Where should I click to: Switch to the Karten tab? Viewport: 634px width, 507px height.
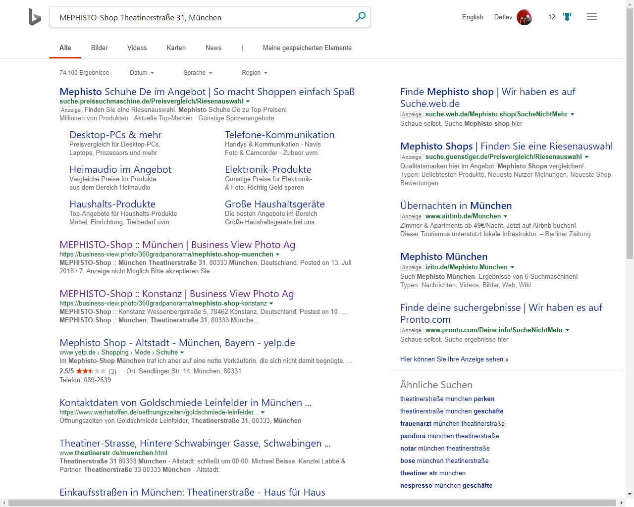176,48
